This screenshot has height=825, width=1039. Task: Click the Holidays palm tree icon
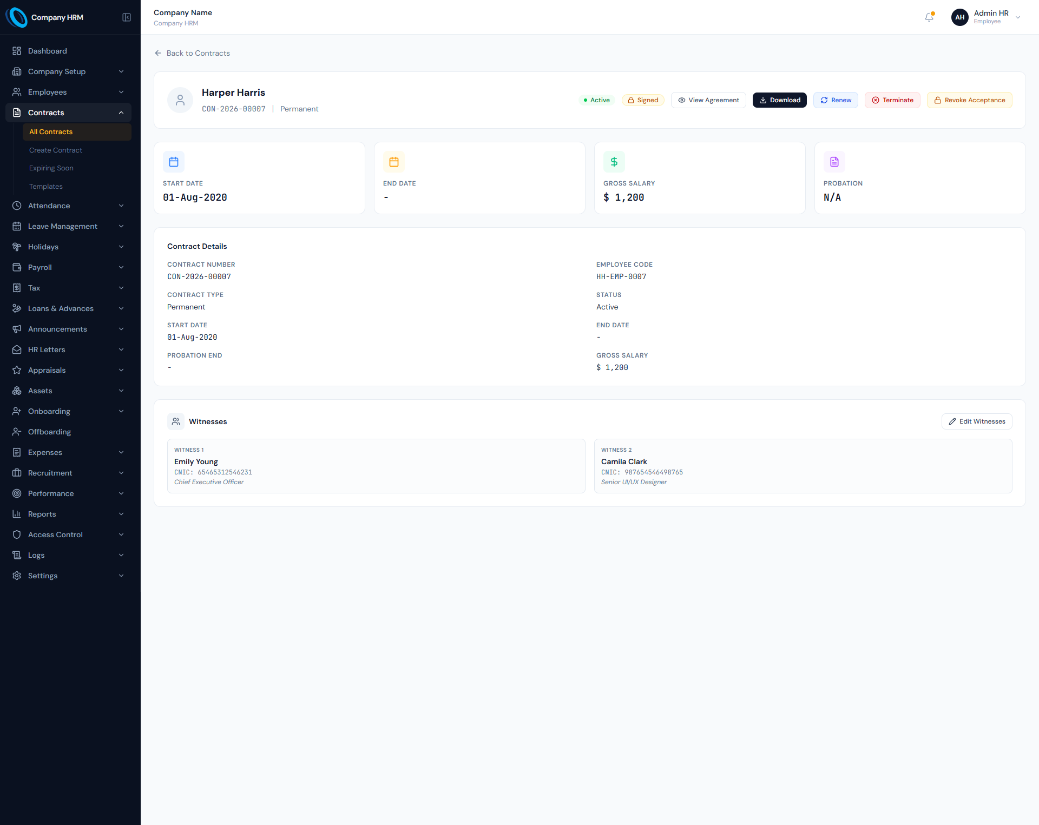(17, 247)
